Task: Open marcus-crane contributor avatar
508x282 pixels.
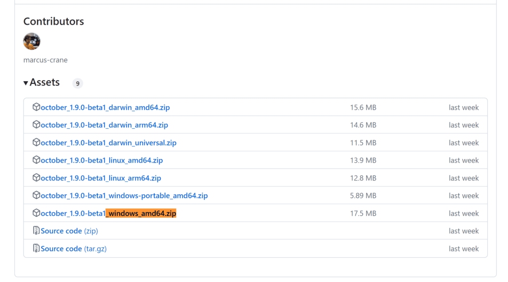Action: 32,42
